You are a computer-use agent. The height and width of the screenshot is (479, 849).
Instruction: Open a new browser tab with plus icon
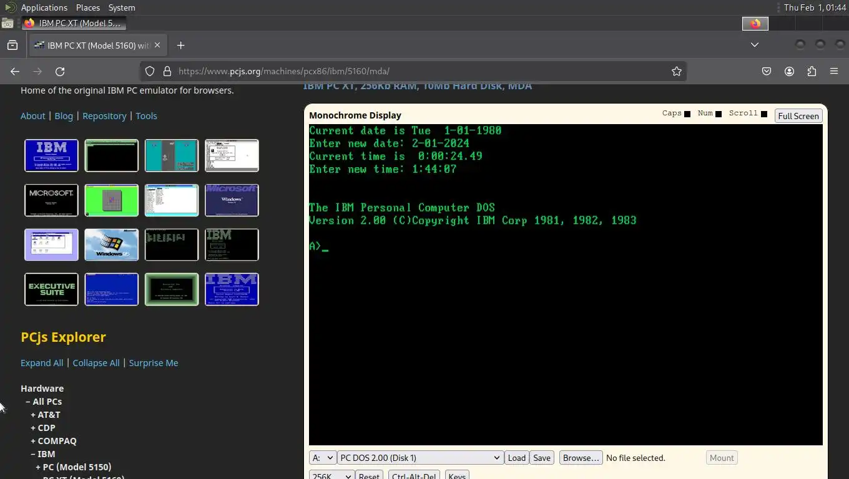(180, 45)
